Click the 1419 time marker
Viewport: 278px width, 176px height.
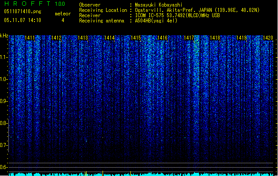pyautogui.click(x=242, y=38)
